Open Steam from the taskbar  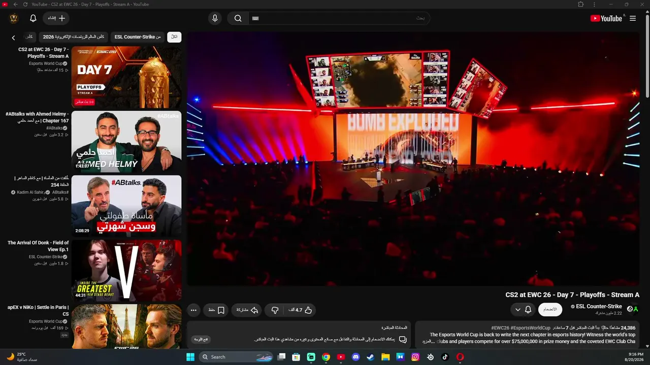point(371,357)
